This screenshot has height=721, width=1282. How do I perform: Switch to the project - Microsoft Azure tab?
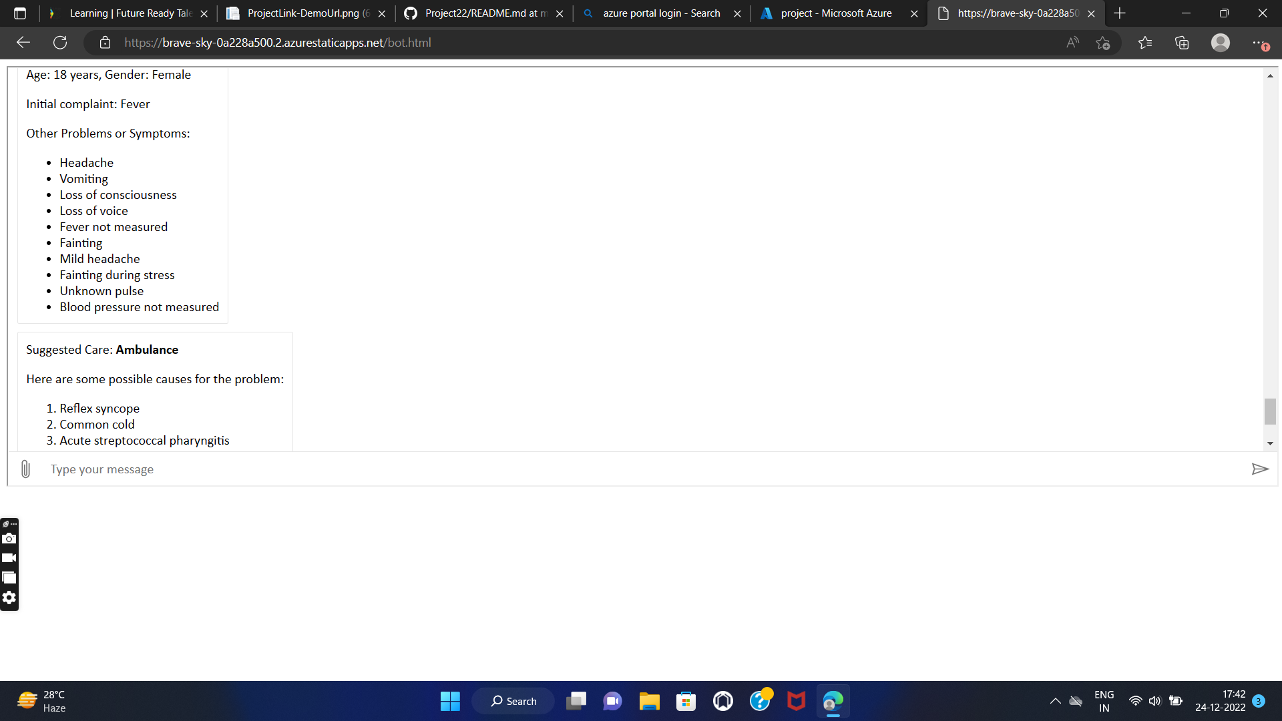point(835,13)
